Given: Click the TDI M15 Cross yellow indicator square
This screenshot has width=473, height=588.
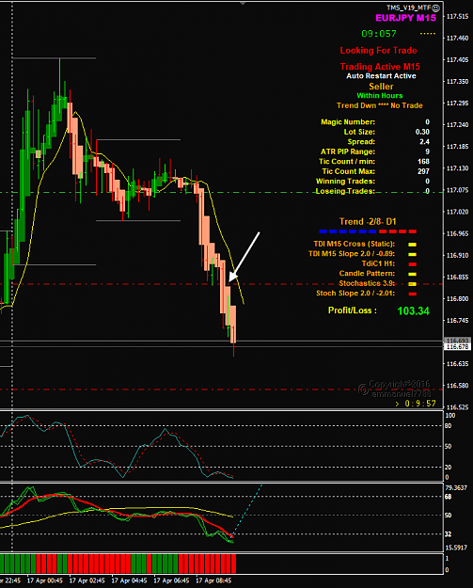Looking at the screenshot, I should point(412,245).
